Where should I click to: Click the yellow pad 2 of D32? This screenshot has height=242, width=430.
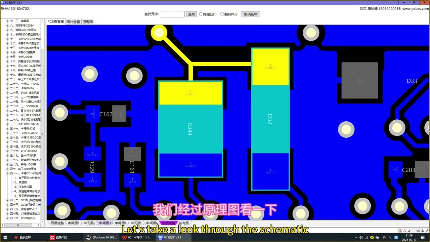pyautogui.click(x=270, y=67)
